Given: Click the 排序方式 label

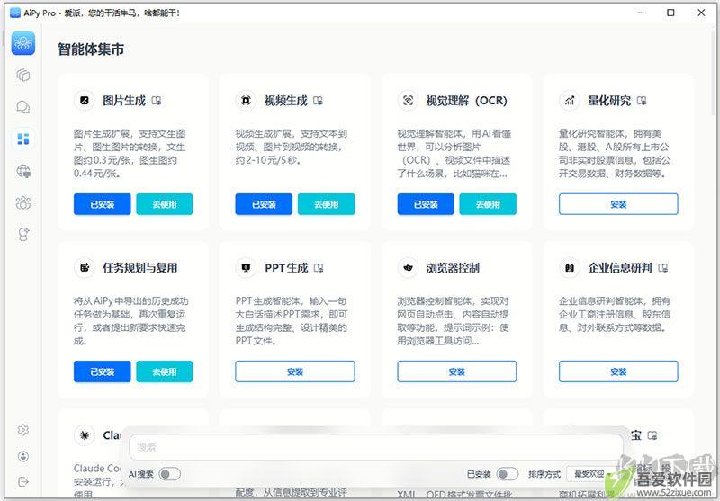Looking at the screenshot, I should click(544, 474).
